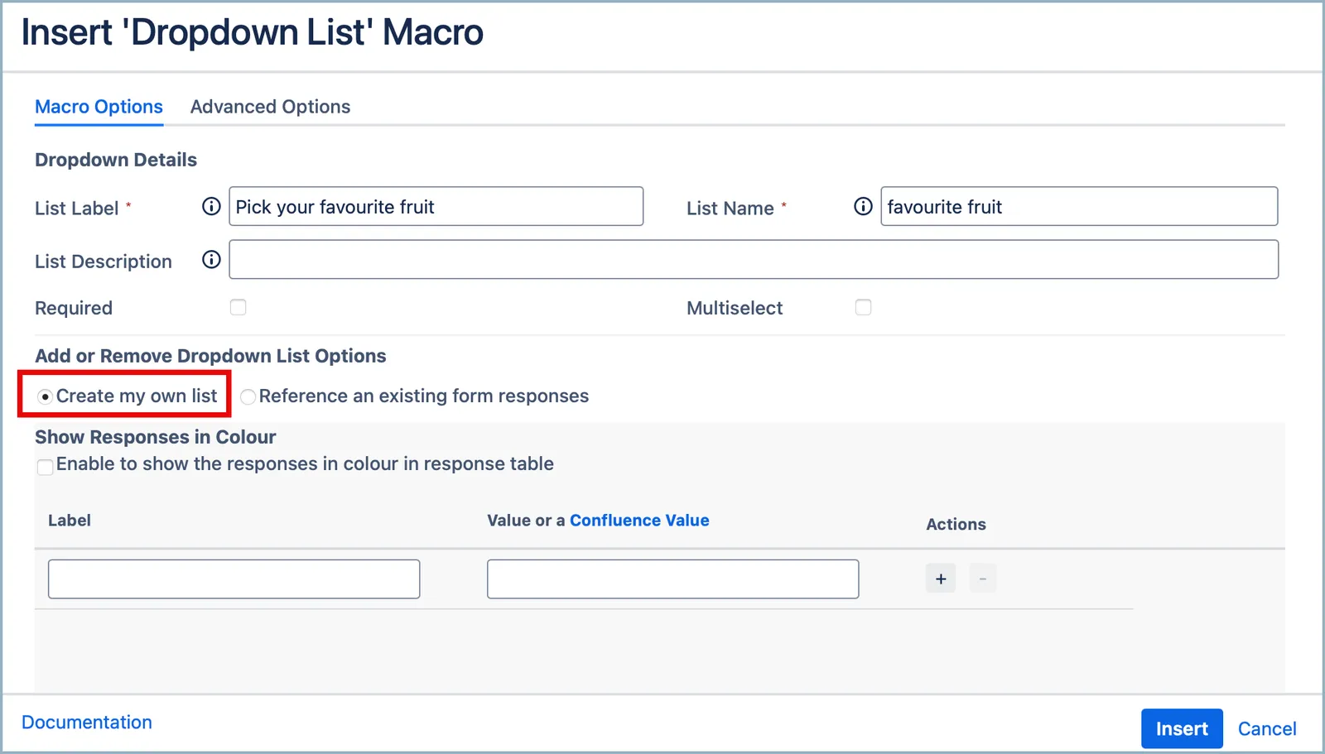
Task: Click the option Label input box
Action: click(x=234, y=579)
